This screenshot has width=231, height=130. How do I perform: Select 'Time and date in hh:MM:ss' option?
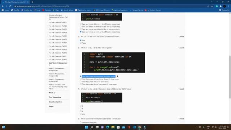coord(80,27)
